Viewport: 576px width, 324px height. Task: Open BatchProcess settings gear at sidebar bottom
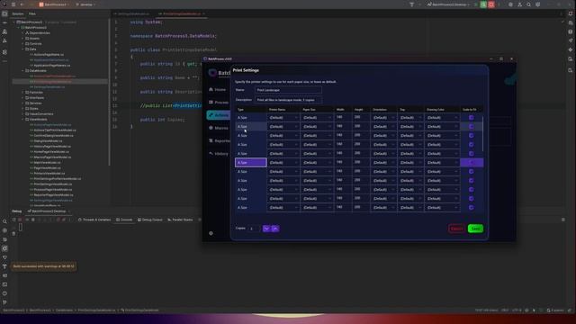click(211, 233)
